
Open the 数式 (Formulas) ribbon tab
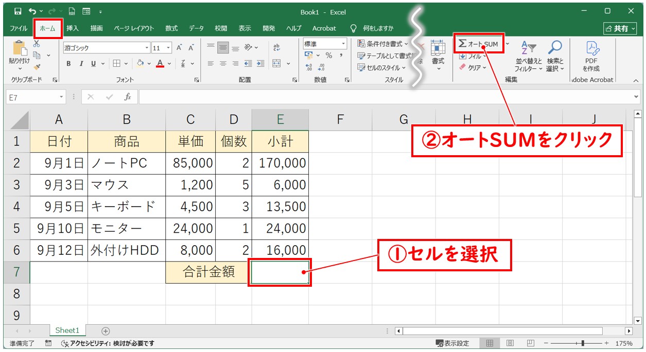tap(171, 28)
